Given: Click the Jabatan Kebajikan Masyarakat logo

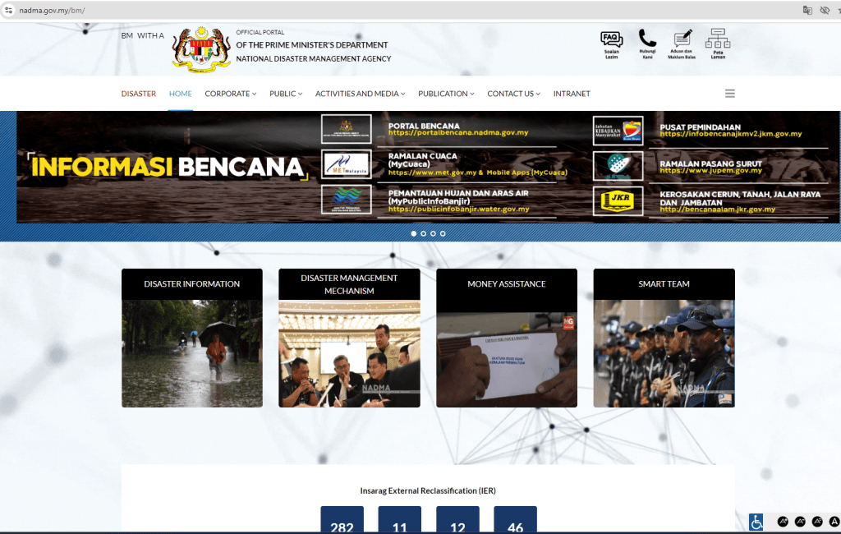Looking at the screenshot, I should (x=618, y=131).
